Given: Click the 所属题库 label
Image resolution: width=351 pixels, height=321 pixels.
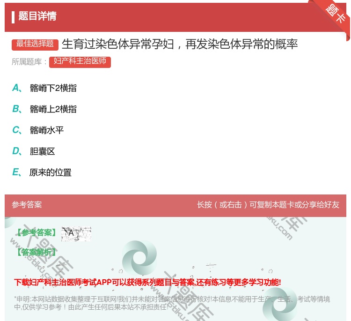Looking at the screenshot, I should (29, 62).
